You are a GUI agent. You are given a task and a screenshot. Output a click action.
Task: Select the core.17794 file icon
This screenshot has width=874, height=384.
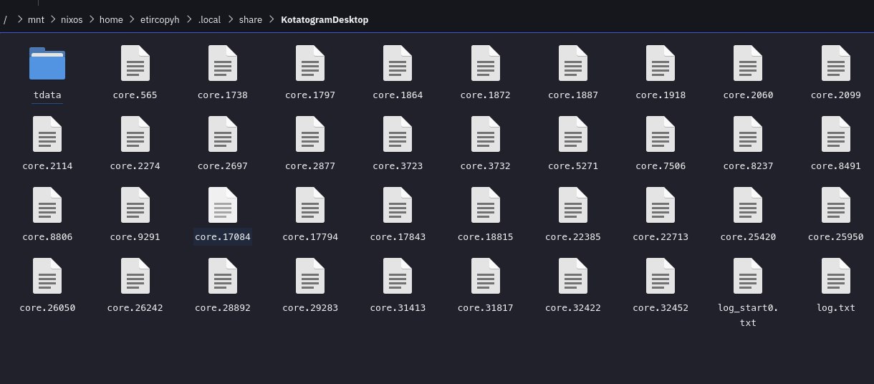click(310, 205)
